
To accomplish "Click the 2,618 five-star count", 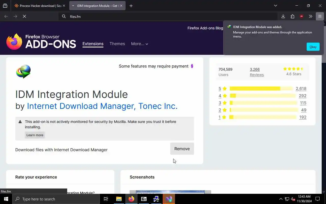I will 301,88.
